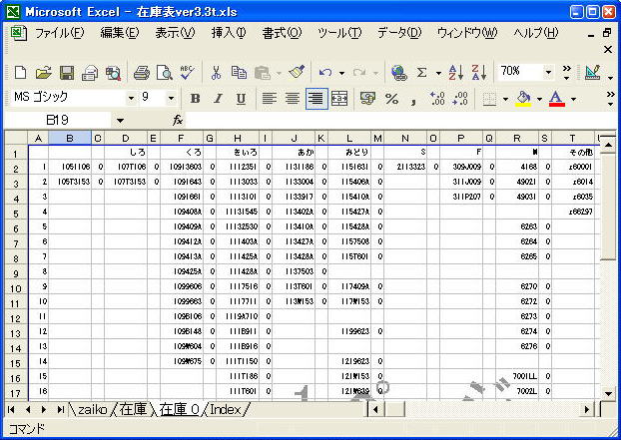Toggle Italic formatting
621x440 pixels.
click(x=219, y=98)
